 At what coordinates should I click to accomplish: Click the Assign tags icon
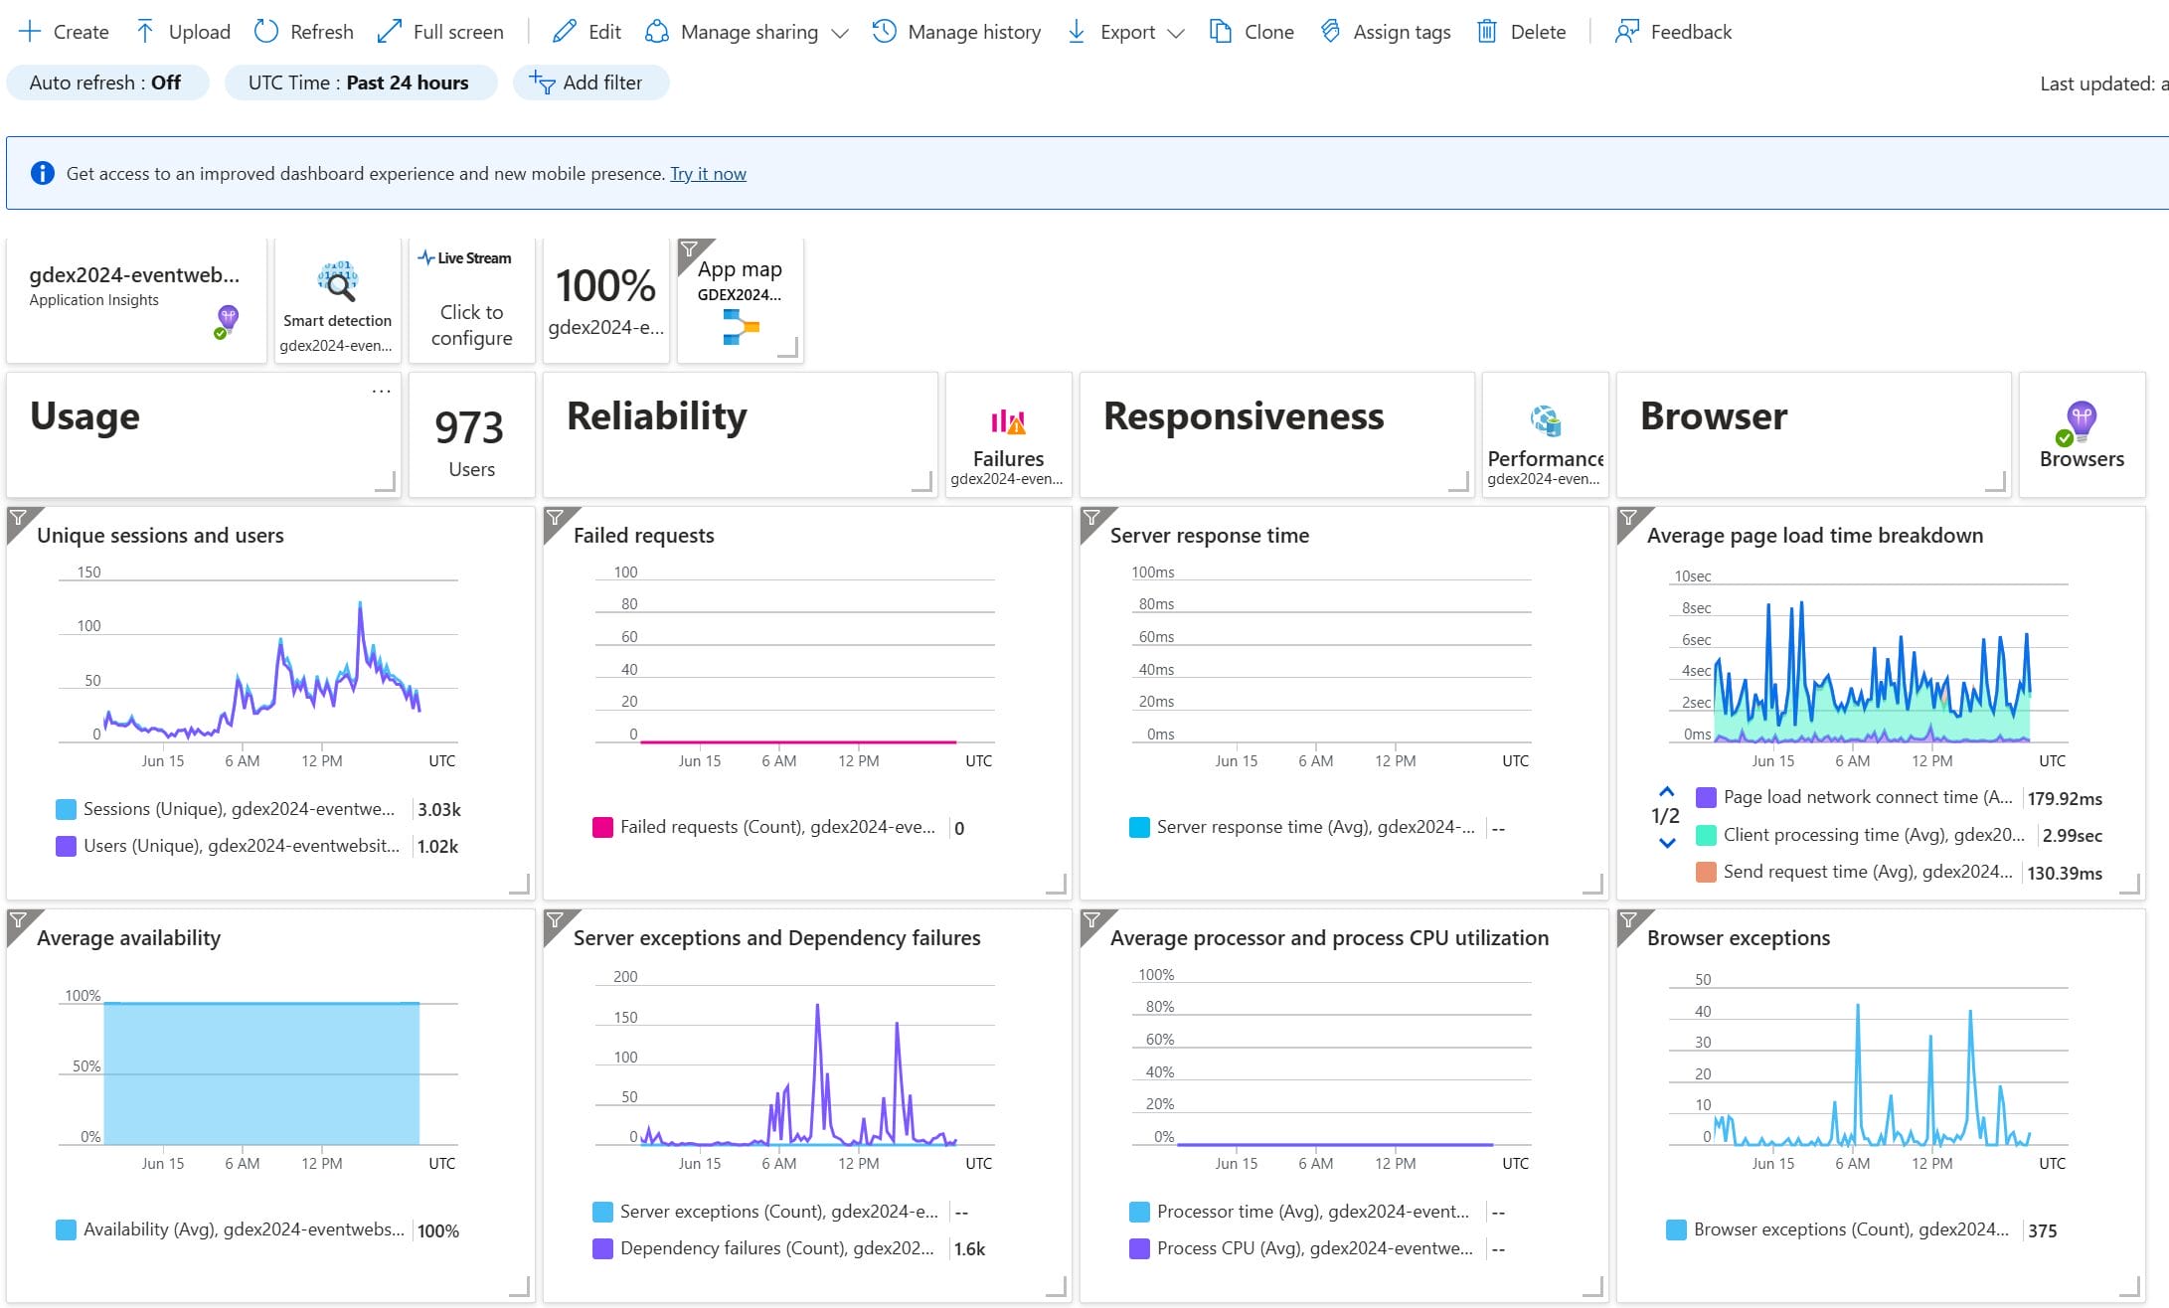coord(1329,32)
